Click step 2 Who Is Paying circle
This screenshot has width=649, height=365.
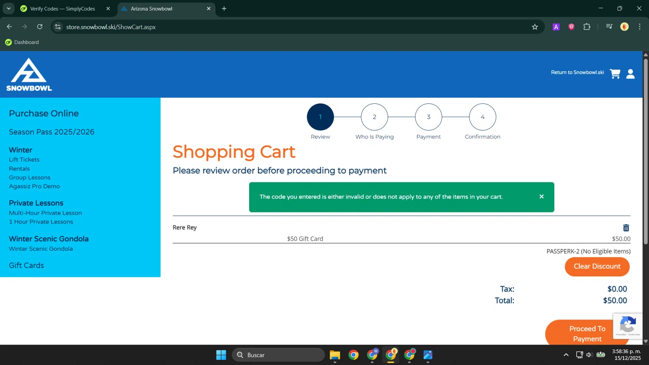tap(374, 117)
